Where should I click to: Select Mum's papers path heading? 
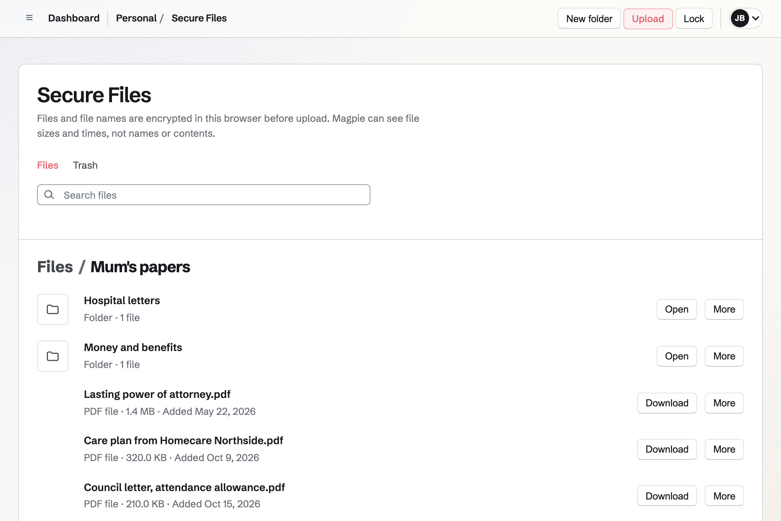pos(140,267)
